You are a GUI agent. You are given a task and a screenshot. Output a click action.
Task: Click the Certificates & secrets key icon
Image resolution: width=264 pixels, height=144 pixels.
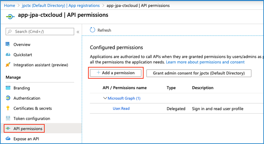tap(8, 108)
